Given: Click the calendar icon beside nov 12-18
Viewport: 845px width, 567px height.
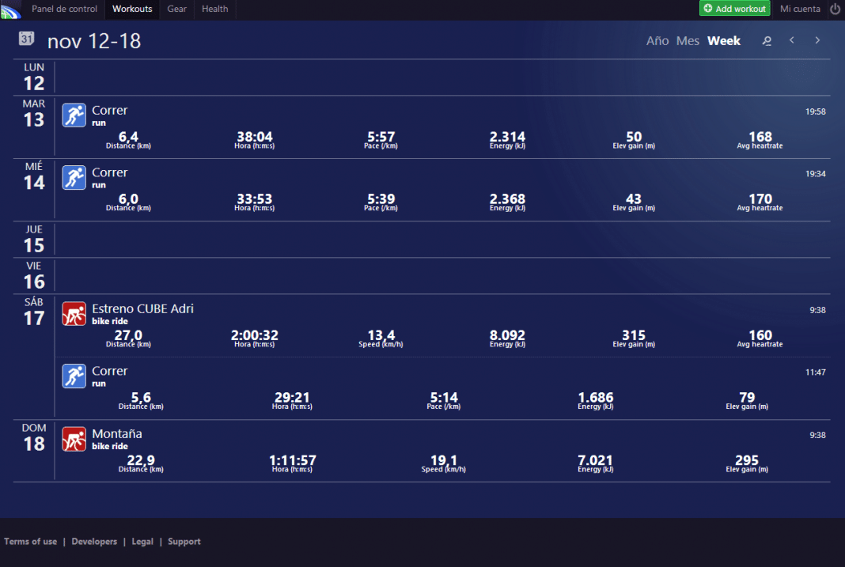Looking at the screenshot, I should pyautogui.click(x=25, y=36).
